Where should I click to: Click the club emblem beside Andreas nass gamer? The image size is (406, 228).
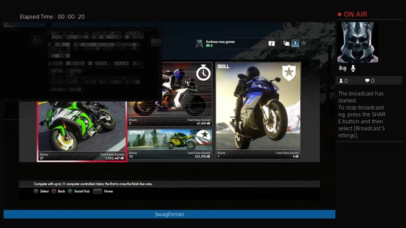[x=199, y=44]
